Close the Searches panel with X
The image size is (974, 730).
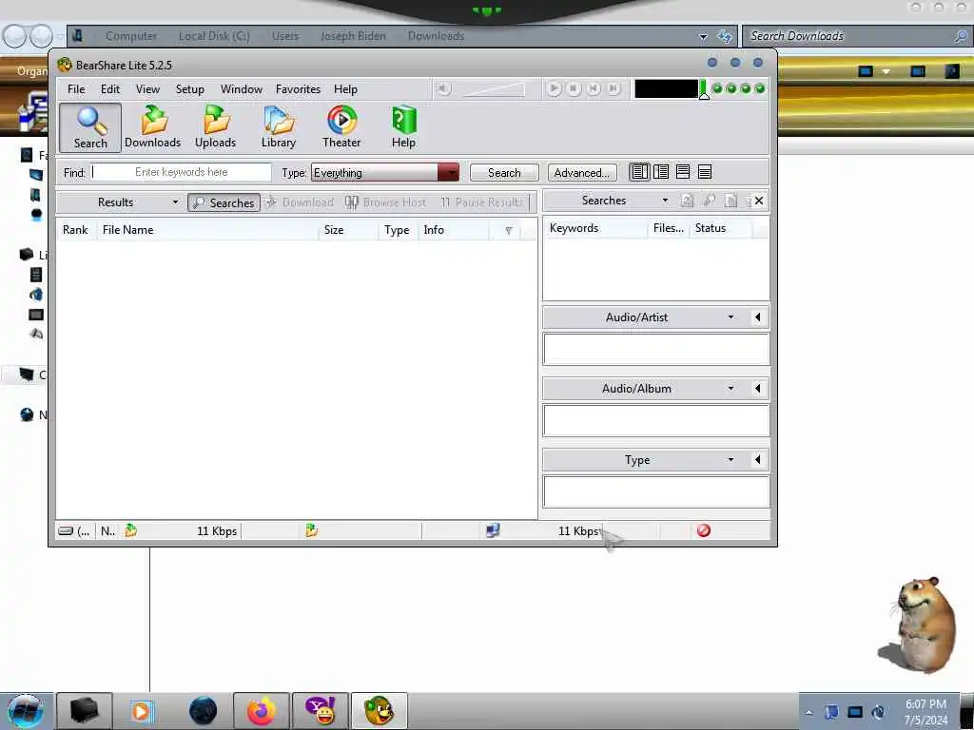pyautogui.click(x=759, y=201)
